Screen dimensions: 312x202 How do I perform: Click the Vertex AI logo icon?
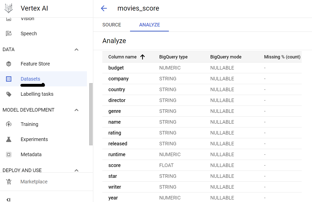[x=9, y=8]
